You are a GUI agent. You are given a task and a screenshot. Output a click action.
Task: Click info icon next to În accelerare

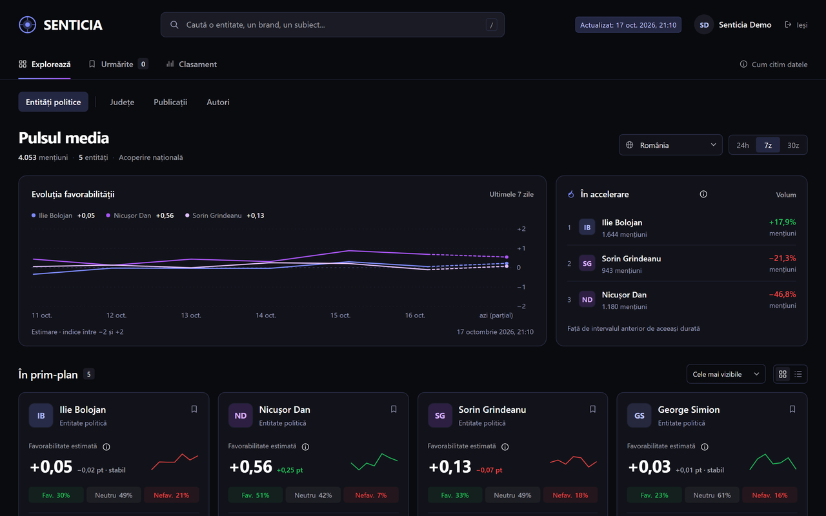pyautogui.click(x=703, y=194)
